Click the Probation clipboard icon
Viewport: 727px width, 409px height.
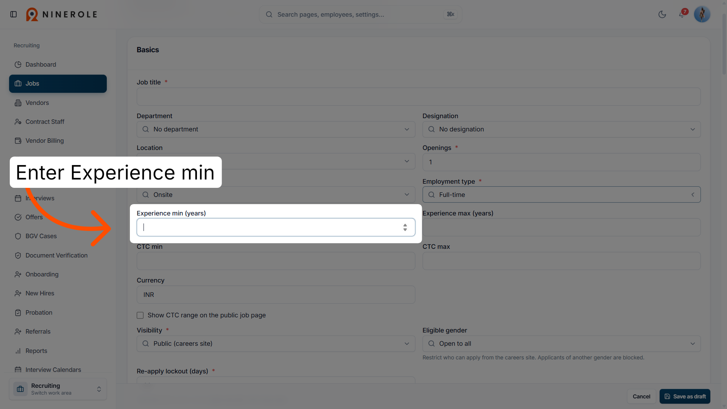[18, 312]
